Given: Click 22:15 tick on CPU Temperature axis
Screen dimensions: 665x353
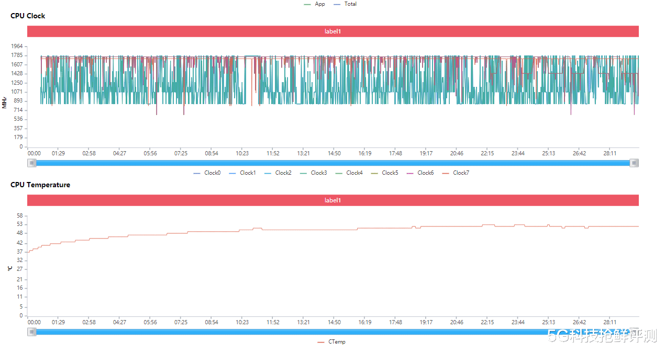Looking at the screenshot, I should click(x=487, y=322).
